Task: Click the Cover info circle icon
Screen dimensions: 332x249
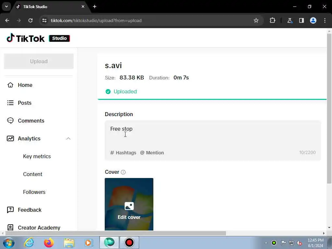Action: pyautogui.click(x=123, y=172)
